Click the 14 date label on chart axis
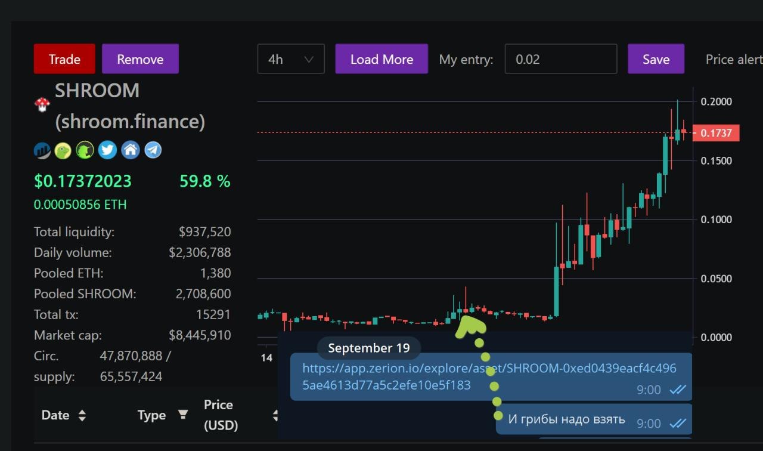 tap(266, 357)
